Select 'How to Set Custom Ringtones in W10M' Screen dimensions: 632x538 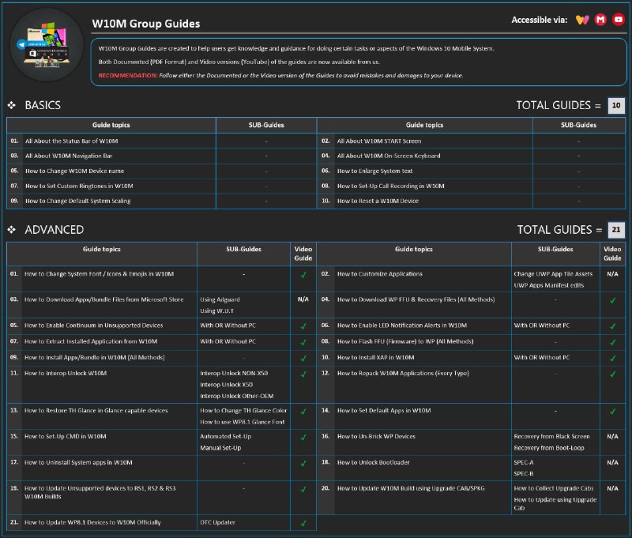pyautogui.click(x=79, y=186)
